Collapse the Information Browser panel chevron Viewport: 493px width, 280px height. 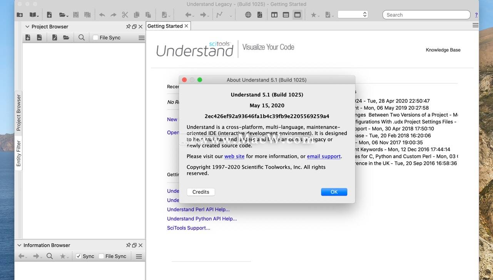click(x=19, y=245)
